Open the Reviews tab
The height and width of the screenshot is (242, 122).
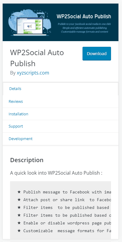[16, 101]
